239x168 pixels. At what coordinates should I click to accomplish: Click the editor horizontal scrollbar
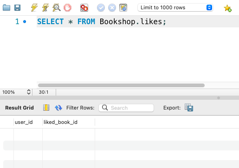pos(121,85)
